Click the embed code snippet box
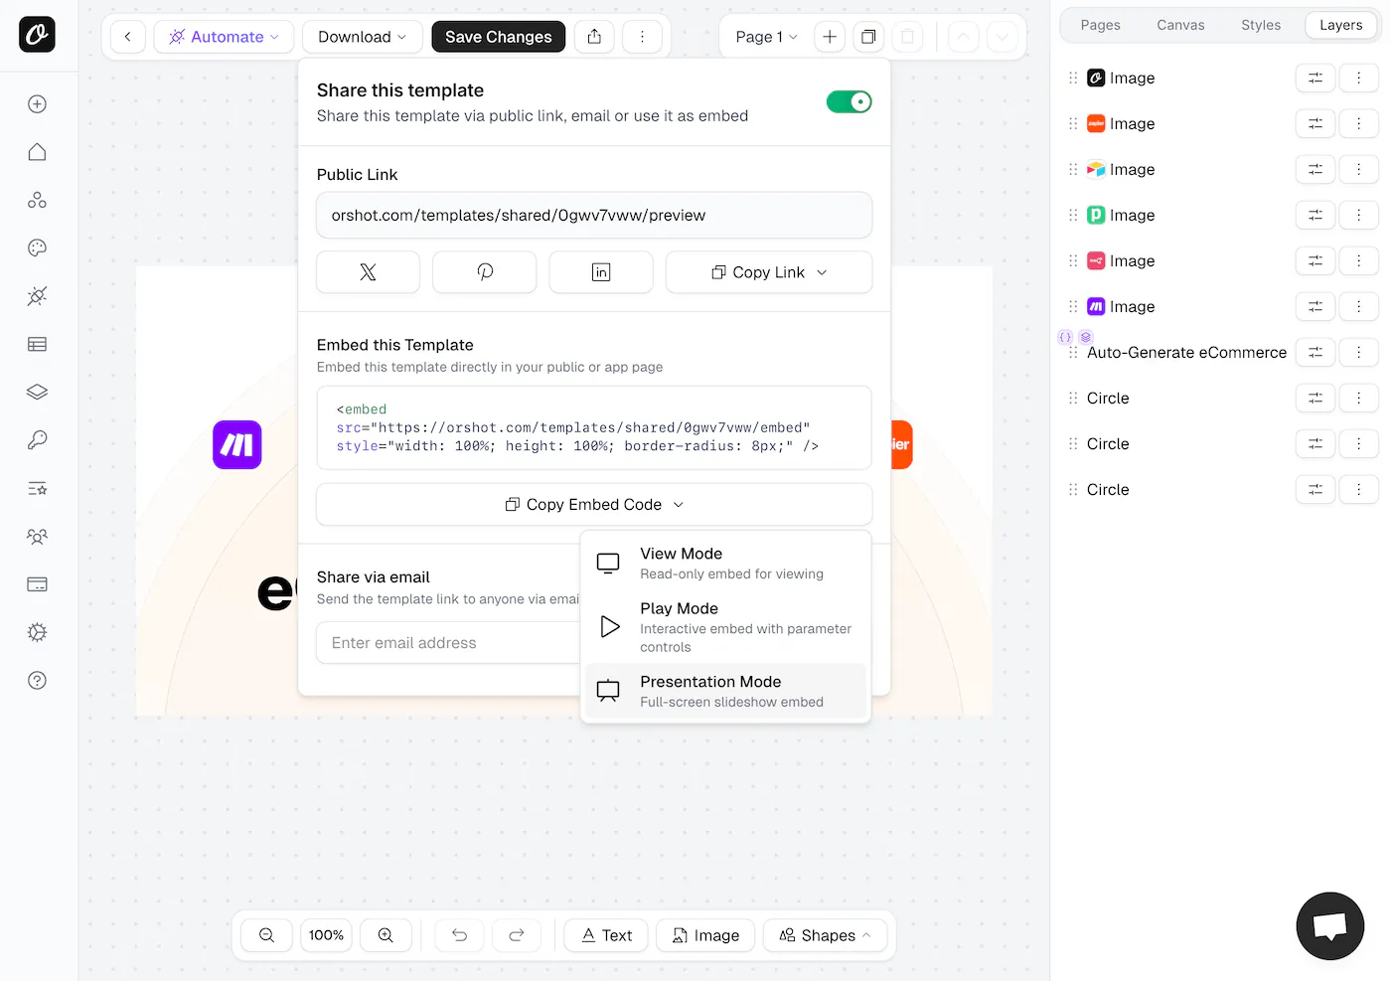 coord(594,427)
